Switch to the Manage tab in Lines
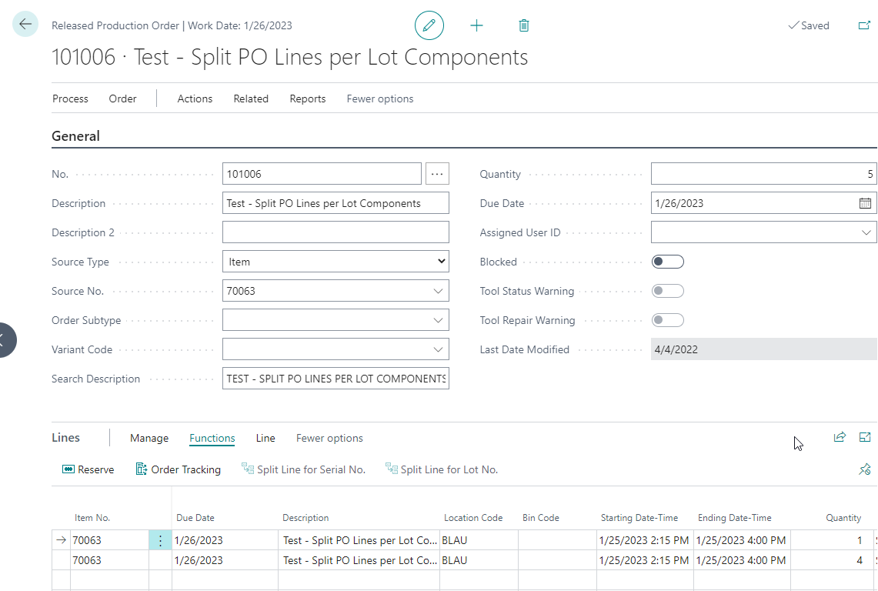 click(x=149, y=438)
